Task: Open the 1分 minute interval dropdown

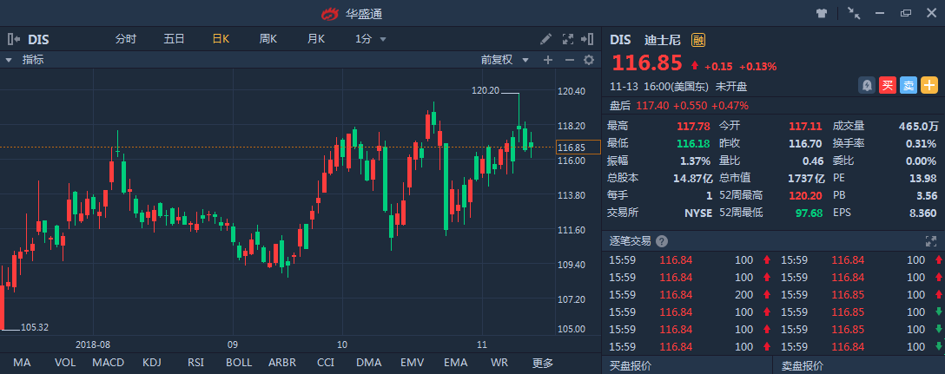Action: coord(371,39)
